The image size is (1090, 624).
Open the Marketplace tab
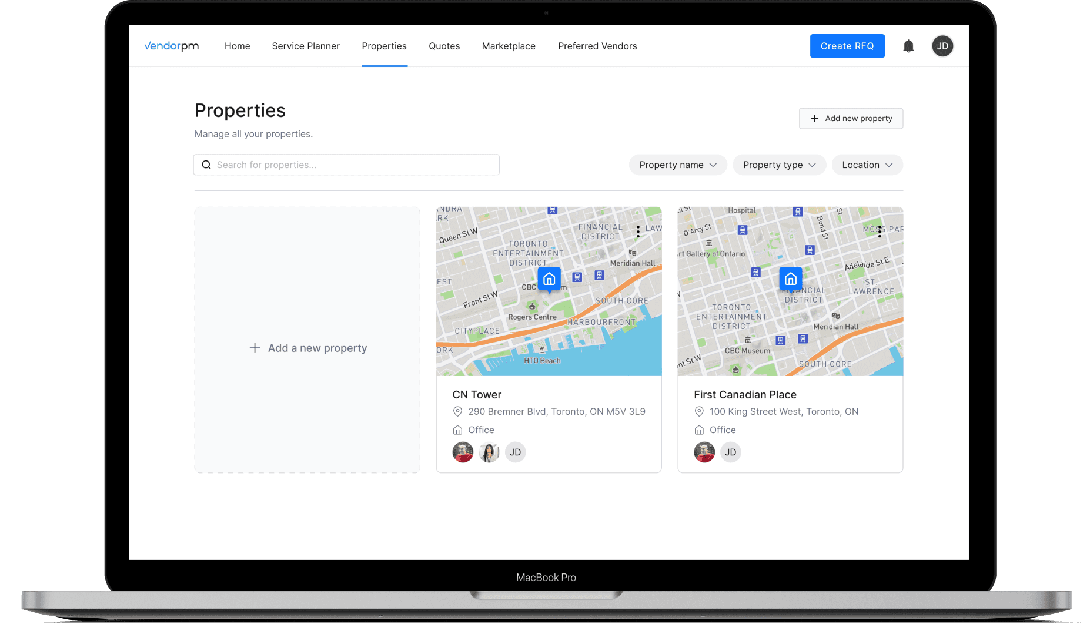click(509, 46)
